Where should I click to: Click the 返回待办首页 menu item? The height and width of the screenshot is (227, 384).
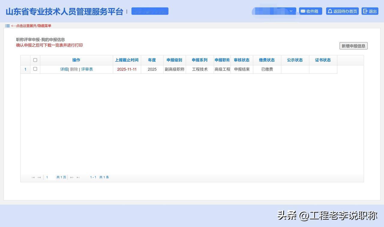click(x=342, y=11)
